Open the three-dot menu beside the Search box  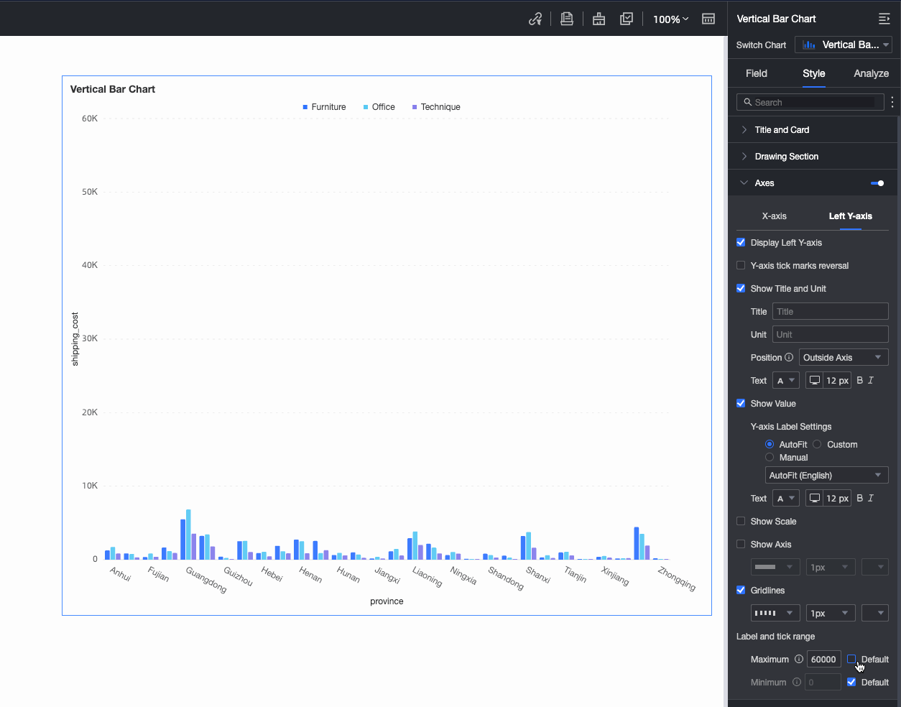tap(892, 102)
